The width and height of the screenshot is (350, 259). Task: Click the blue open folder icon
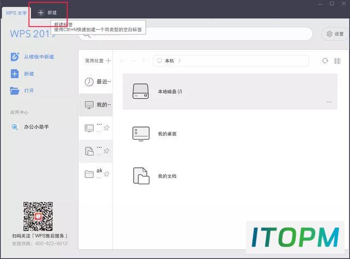(x=15, y=91)
